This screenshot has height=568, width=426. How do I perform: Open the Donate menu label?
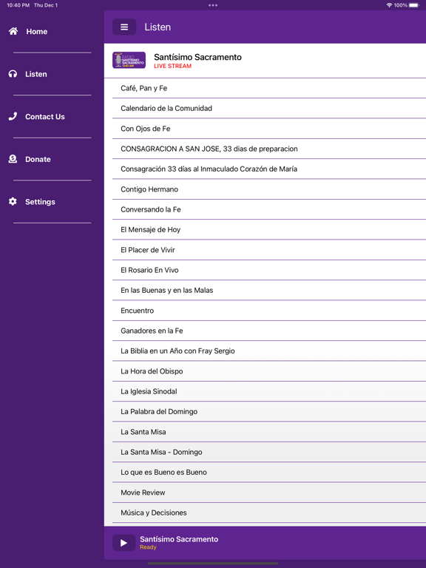[x=38, y=159]
